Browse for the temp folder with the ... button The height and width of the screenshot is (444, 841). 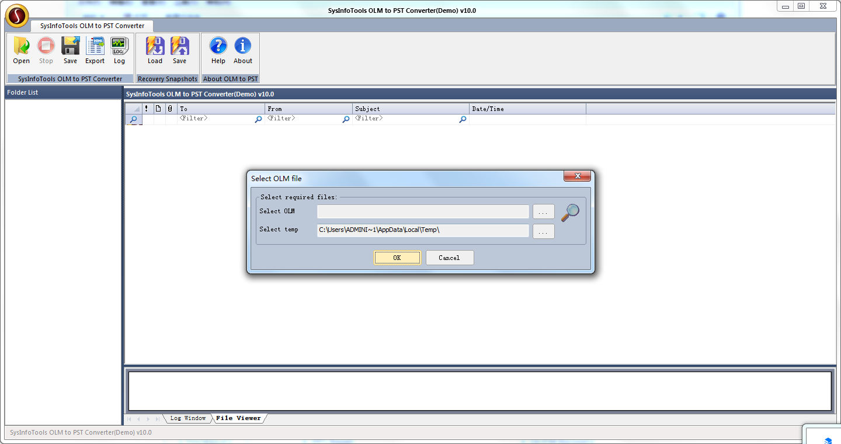pos(544,231)
